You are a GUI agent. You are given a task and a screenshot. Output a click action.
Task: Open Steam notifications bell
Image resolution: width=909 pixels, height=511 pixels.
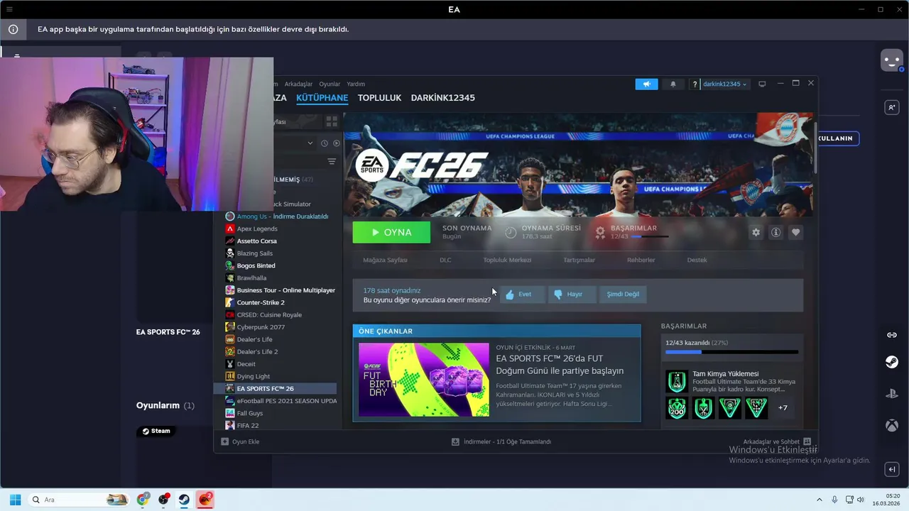coord(673,84)
